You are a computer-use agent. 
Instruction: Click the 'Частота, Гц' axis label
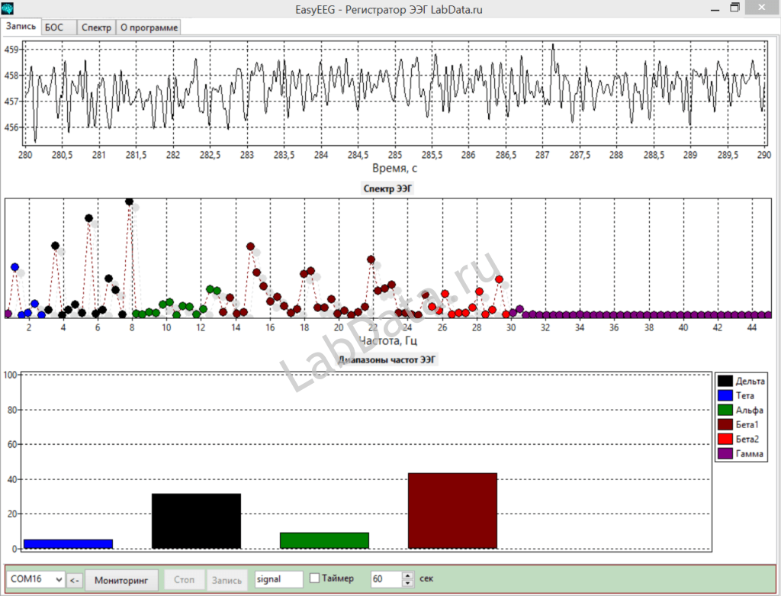[x=388, y=341]
